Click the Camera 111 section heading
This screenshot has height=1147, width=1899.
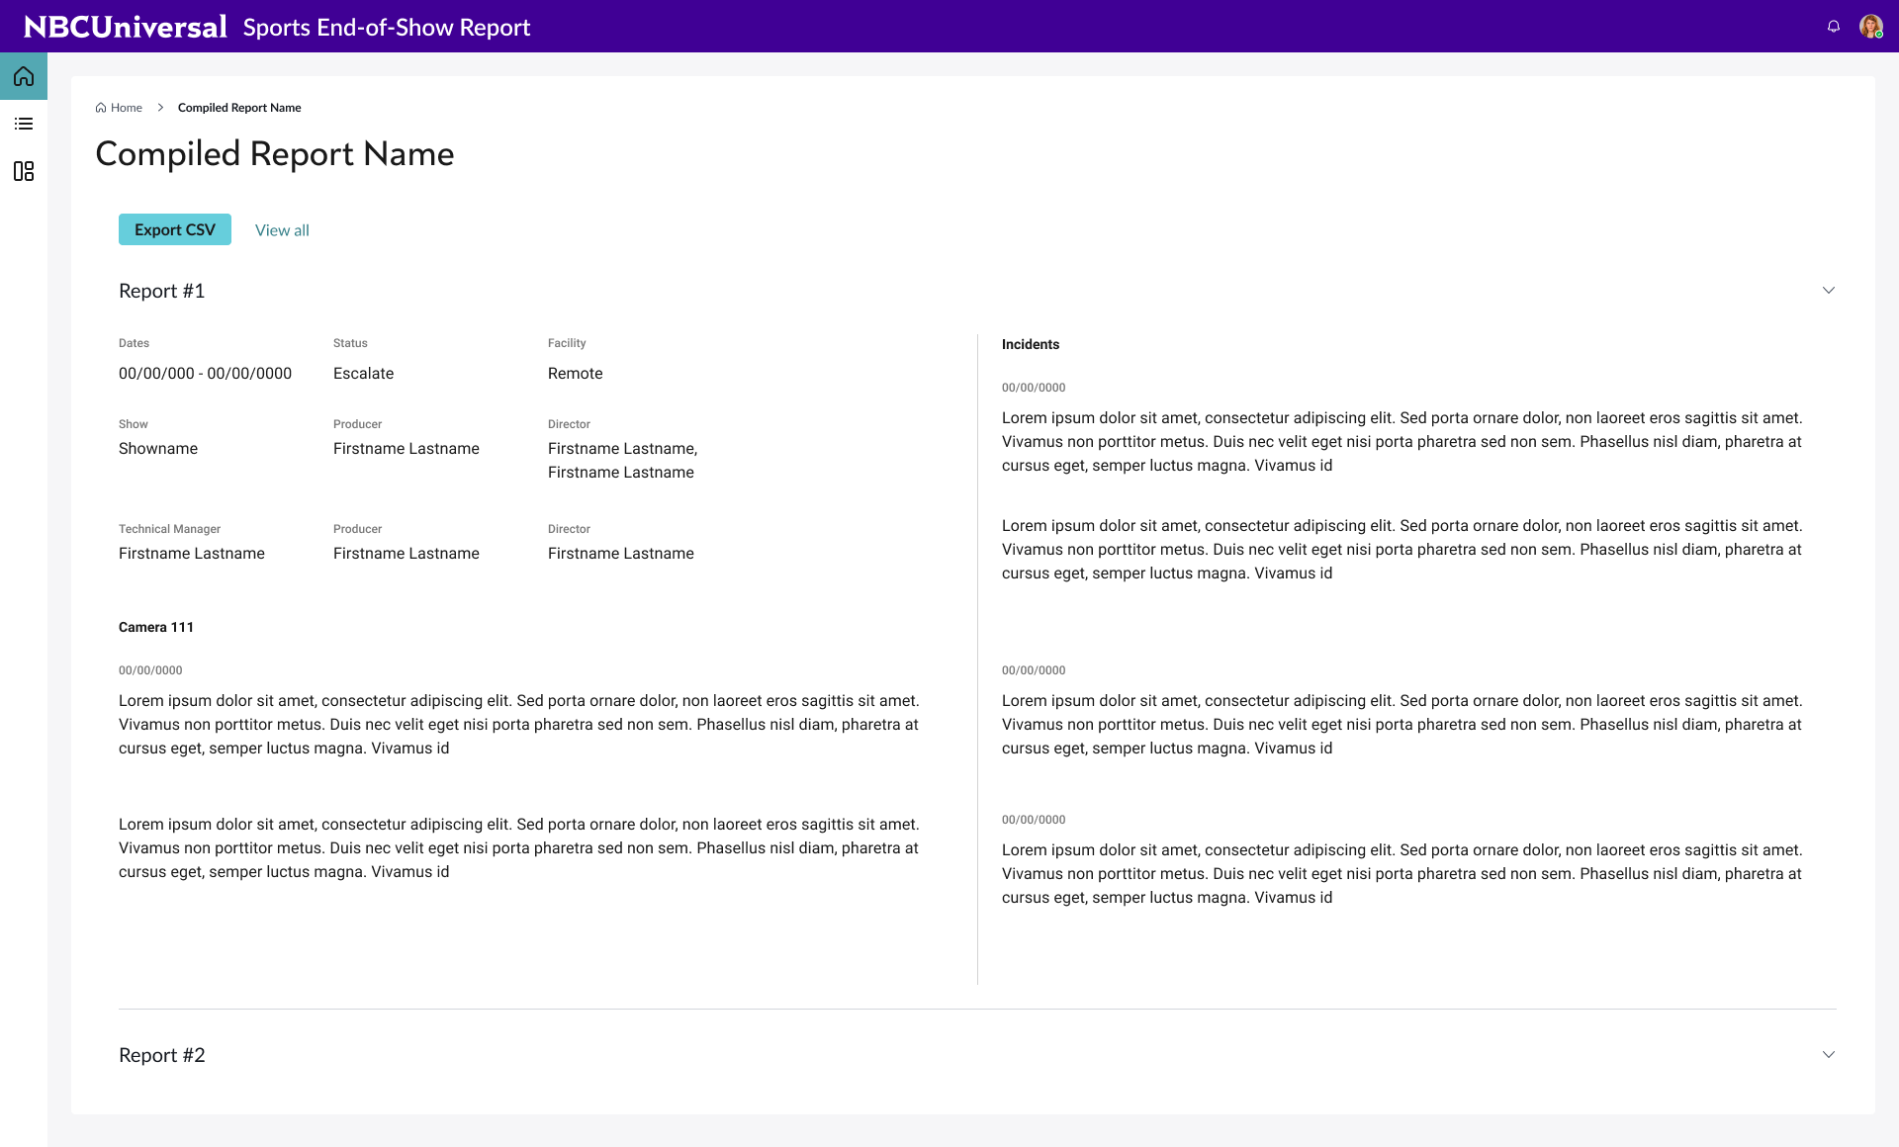pos(156,627)
